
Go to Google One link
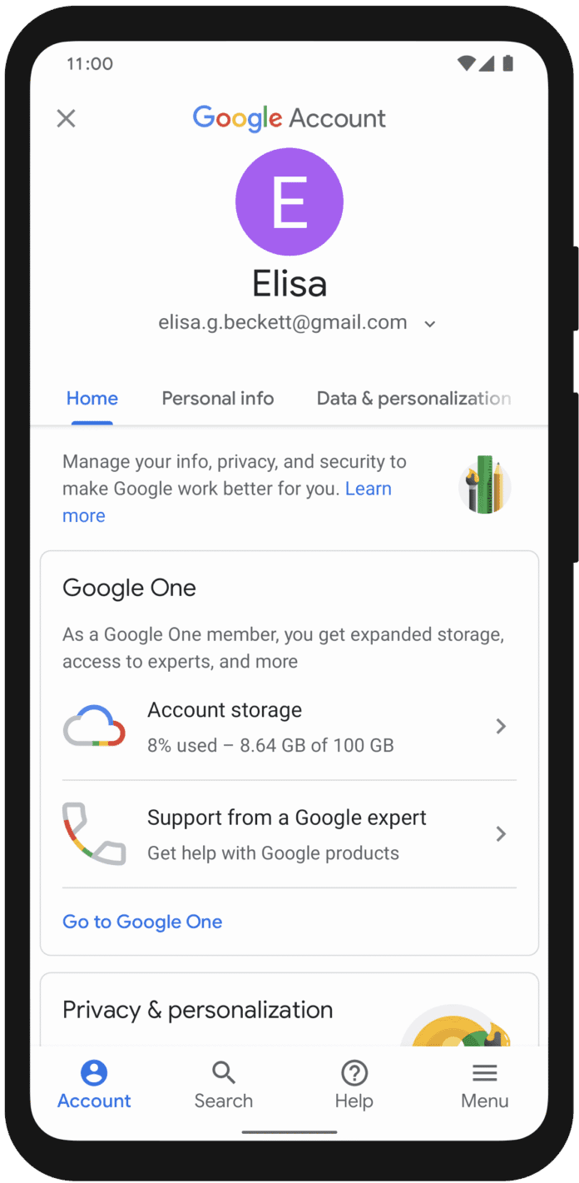tap(142, 922)
